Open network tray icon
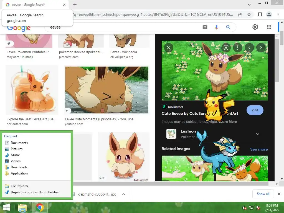Image resolution: width=284 pixels, height=213 pixels. click(x=251, y=208)
